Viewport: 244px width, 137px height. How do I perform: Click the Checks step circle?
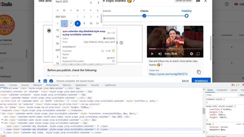pos(144,16)
